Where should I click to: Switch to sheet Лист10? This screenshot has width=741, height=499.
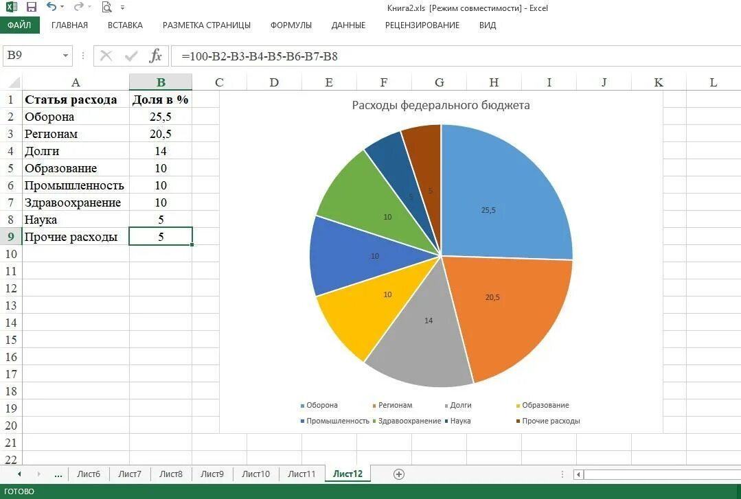pos(255,474)
